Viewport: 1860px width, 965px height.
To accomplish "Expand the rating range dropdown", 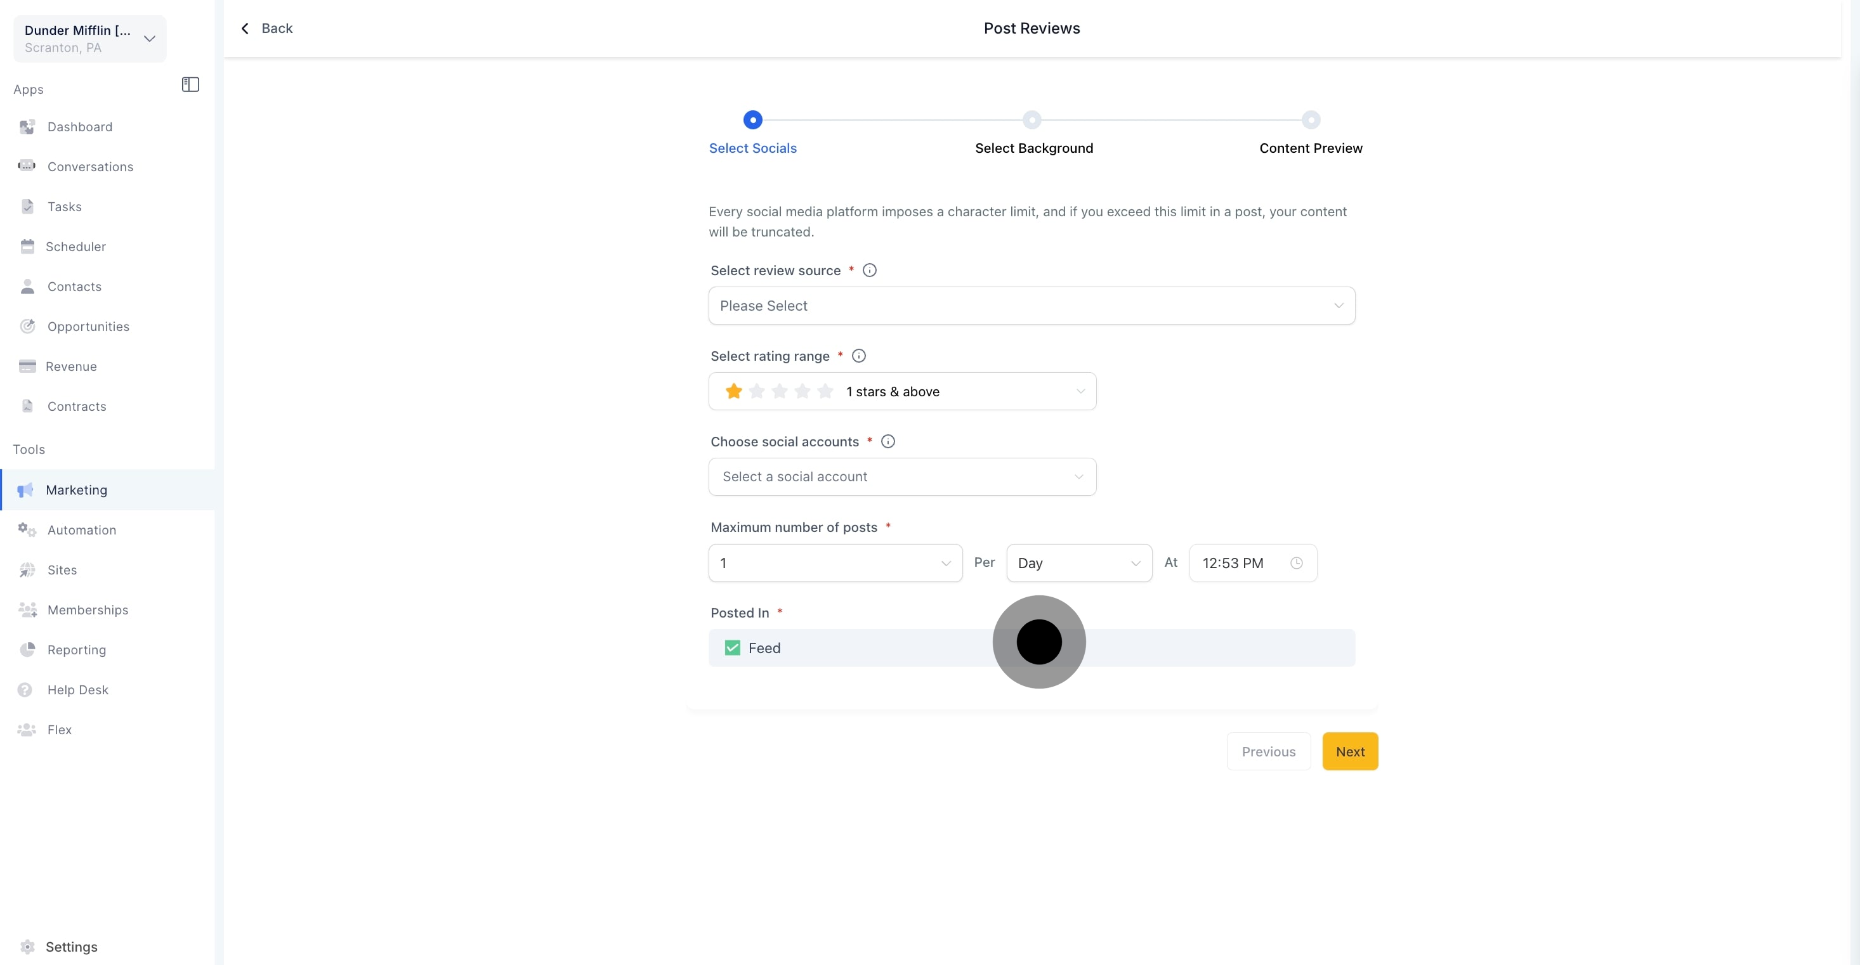I will 902,391.
